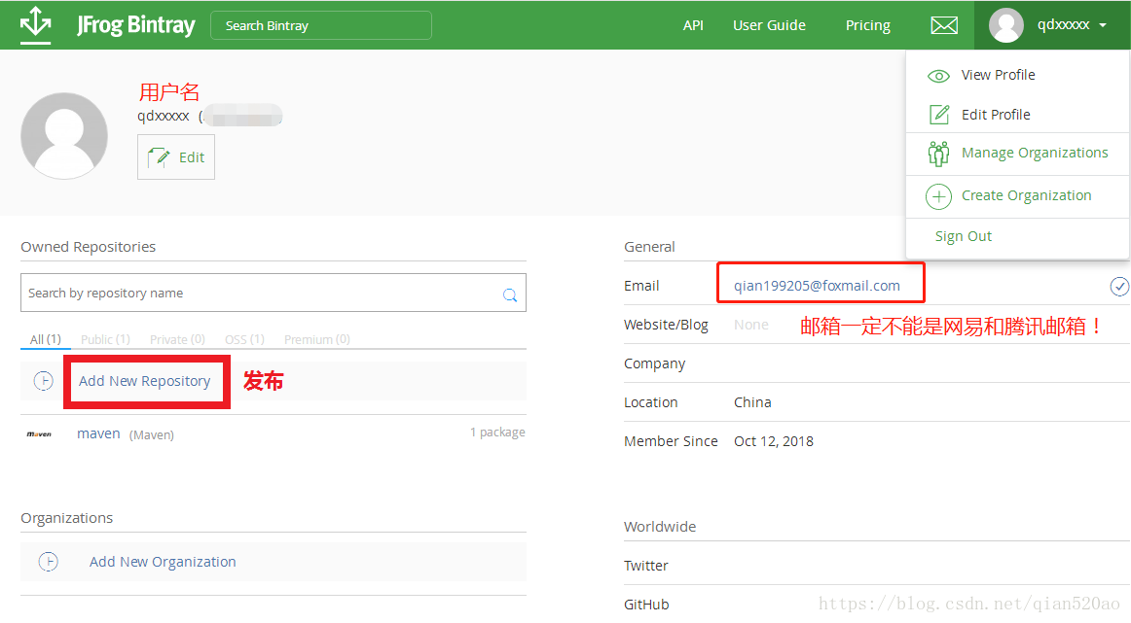Switch to the OSS (1) tab
The width and height of the screenshot is (1131, 623).
[x=244, y=339]
